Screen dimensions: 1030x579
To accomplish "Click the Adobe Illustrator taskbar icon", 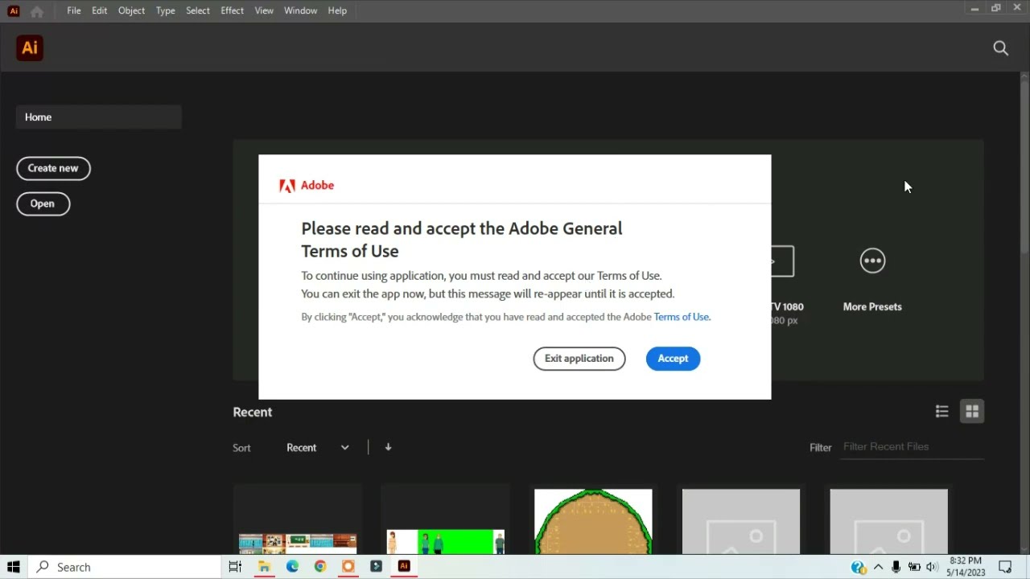I will tap(404, 567).
